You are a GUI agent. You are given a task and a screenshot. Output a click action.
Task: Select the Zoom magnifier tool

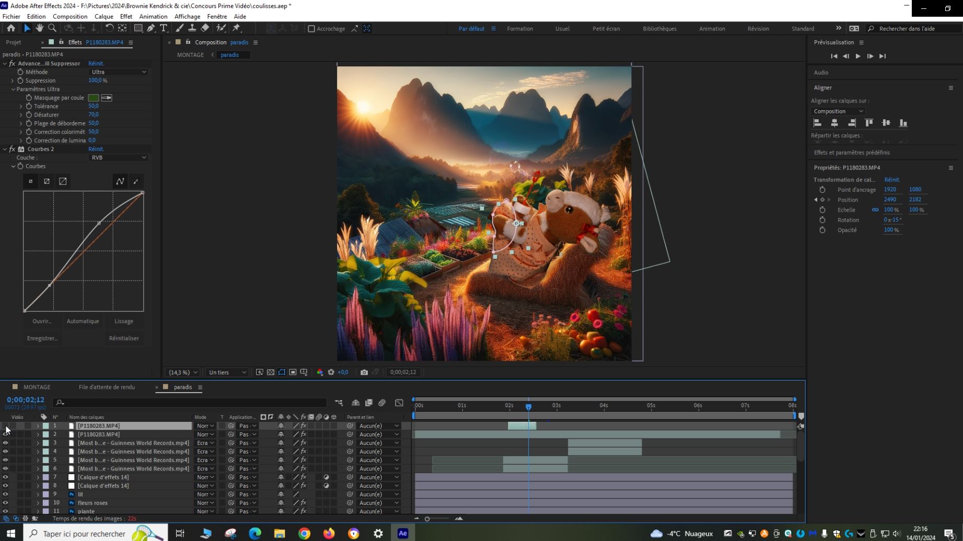click(52, 28)
